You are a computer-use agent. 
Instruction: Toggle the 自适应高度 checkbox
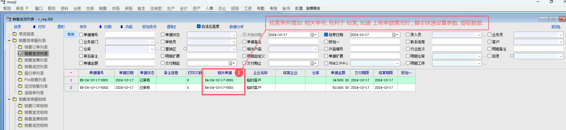click(x=199, y=26)
